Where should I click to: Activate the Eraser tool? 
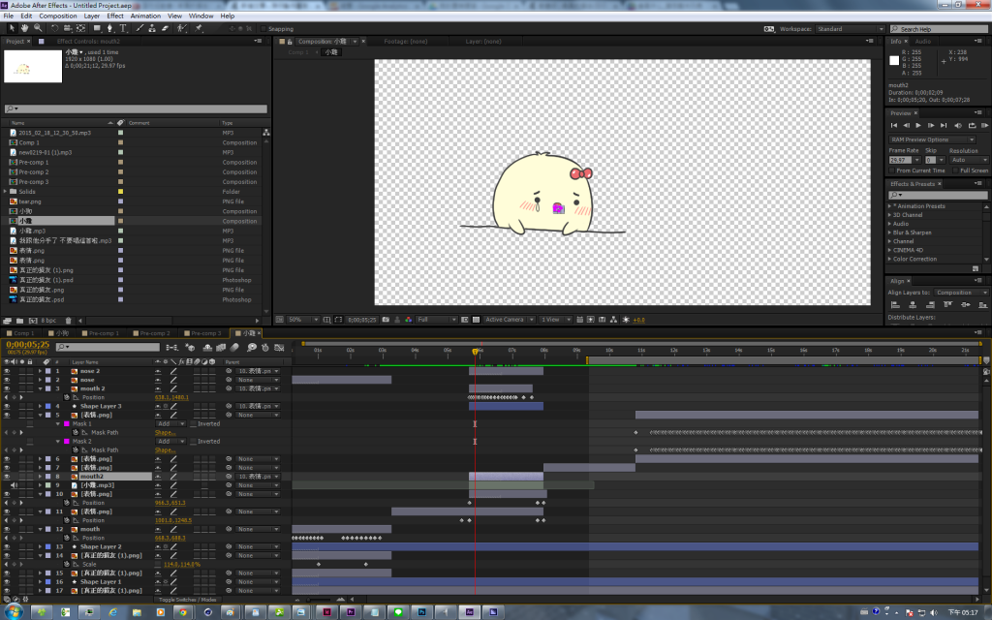tap(163, 29)
